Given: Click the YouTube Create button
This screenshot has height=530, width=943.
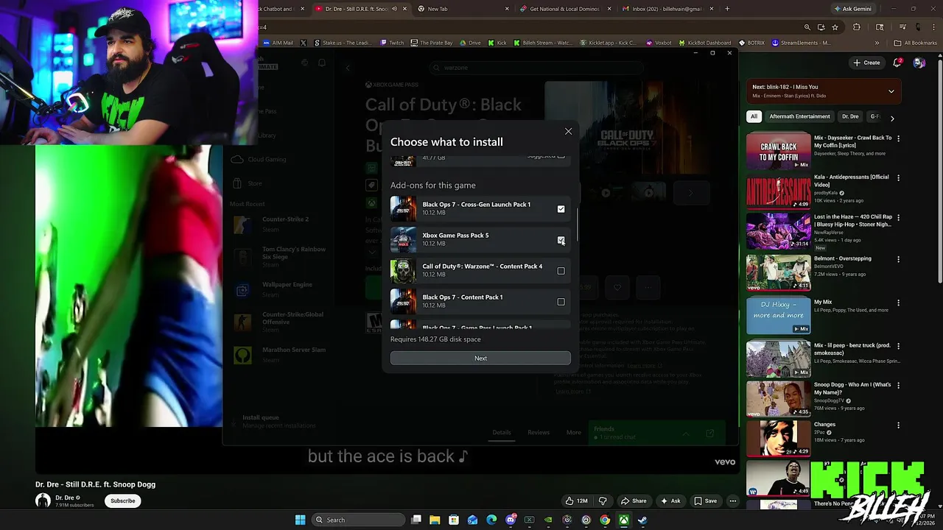Looking at the screenshot, I should 866,63.
